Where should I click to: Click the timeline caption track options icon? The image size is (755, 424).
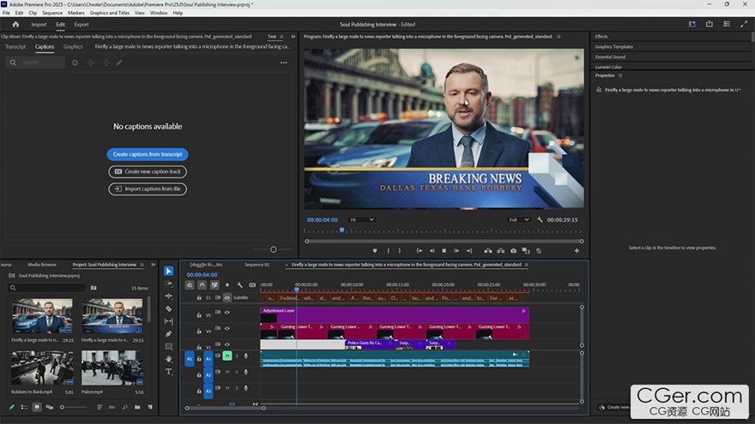[252, 285]
